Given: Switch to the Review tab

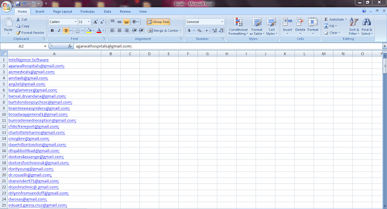Looking at the screenshot, I should click(125, 11).
